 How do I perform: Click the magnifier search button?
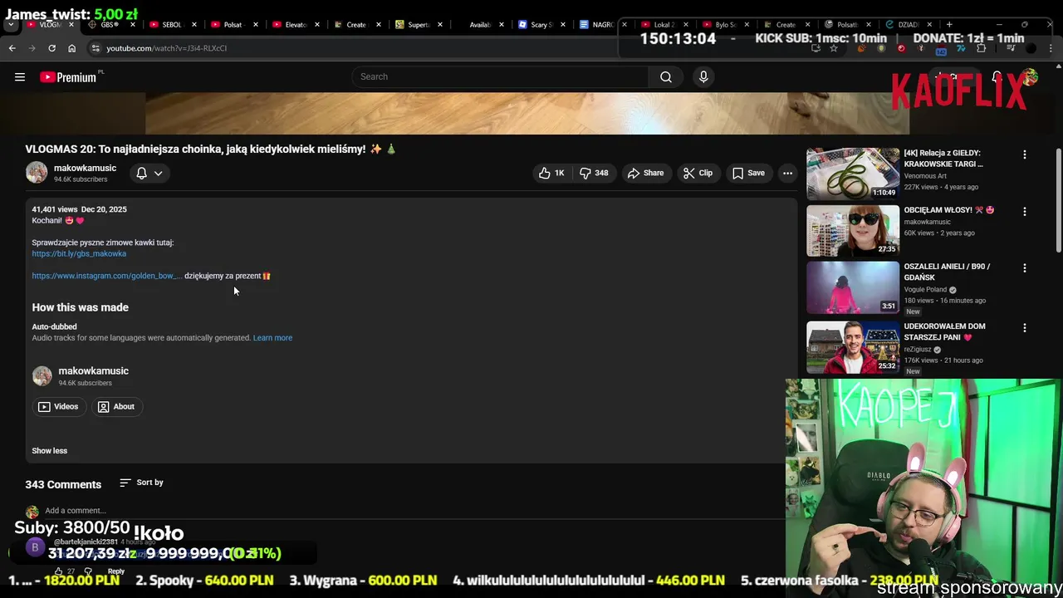[x=665, y=76]
